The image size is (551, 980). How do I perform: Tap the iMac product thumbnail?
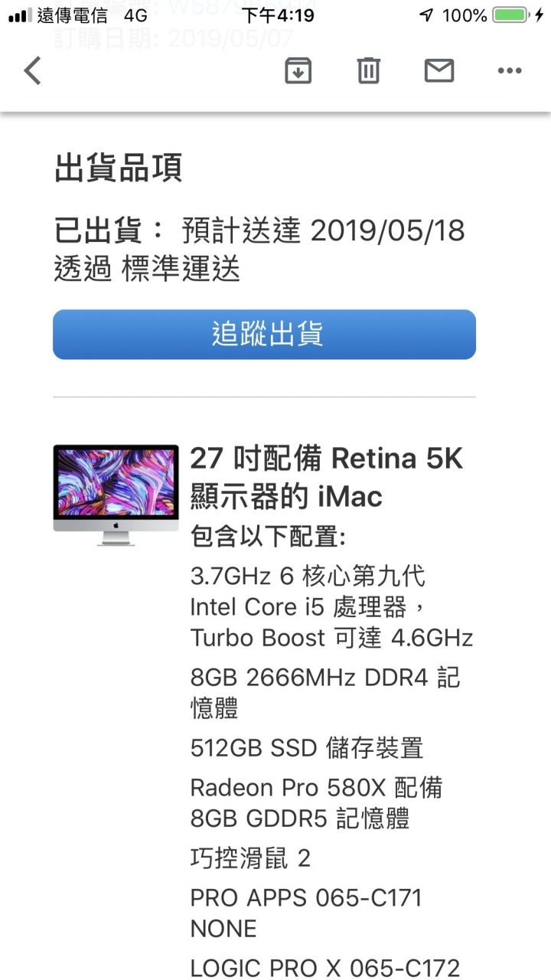[116, 495]
